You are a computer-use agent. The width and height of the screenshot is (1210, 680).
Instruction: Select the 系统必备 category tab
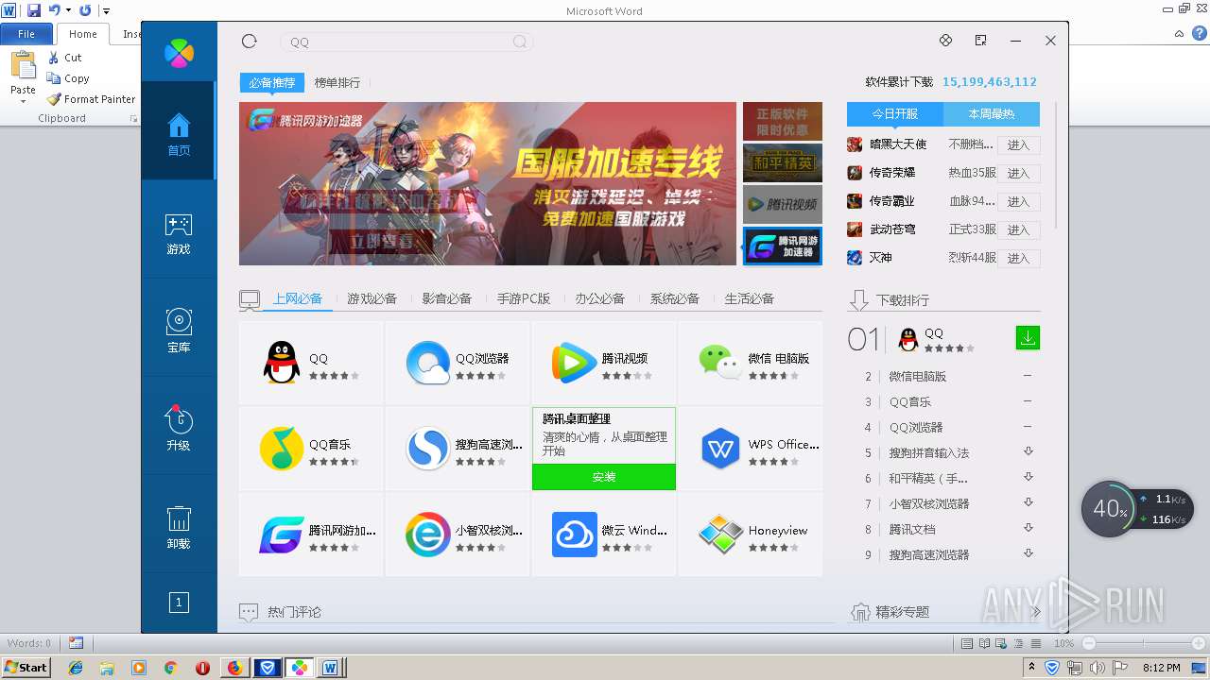click(674, 298)
